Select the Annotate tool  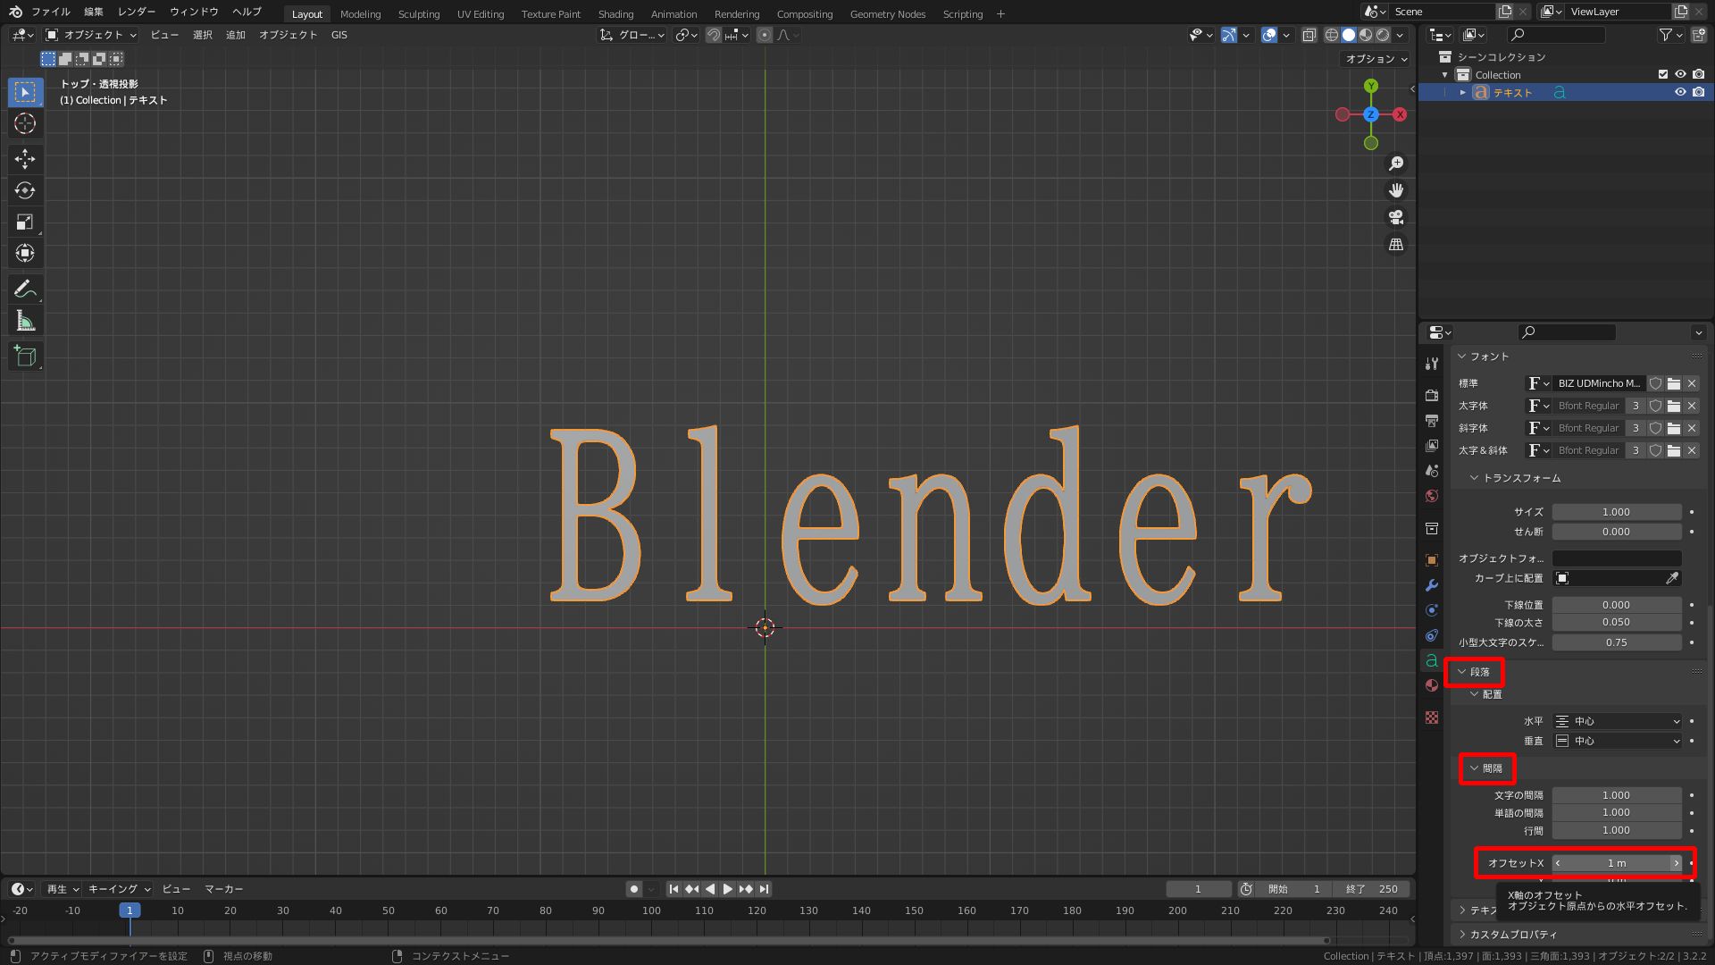click(25, 289)
